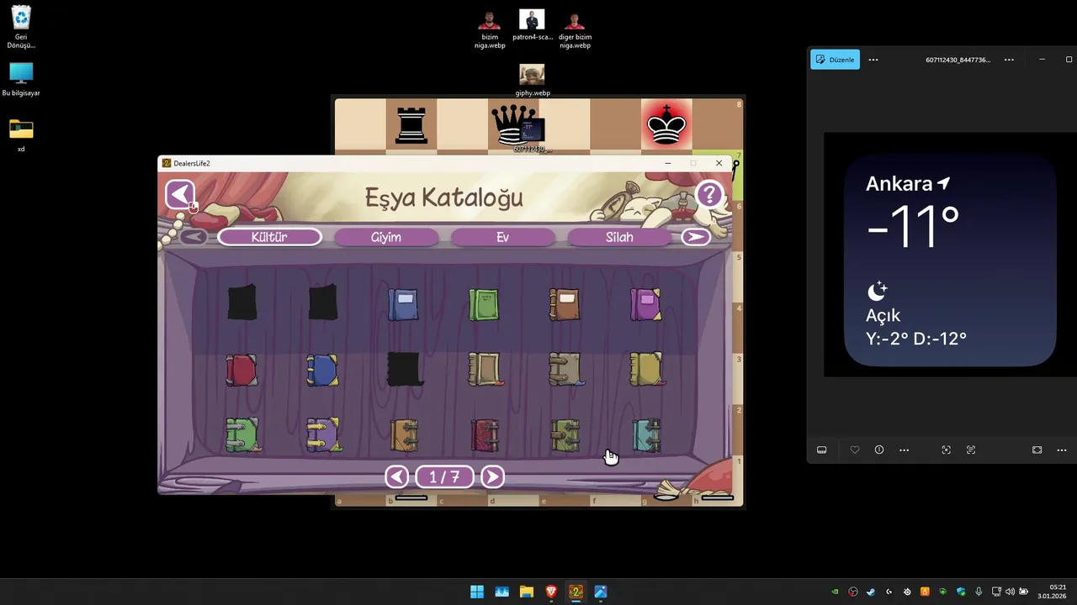Select the orange clasped book in bottom row
The width and height of the screenshot is (1077, 605).
pos(404,435)
